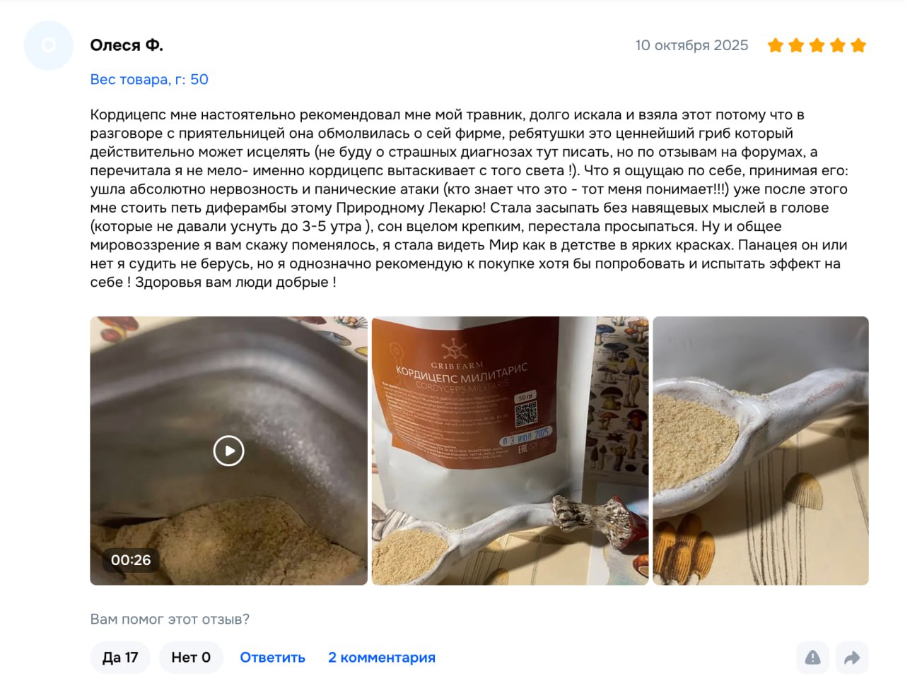Click the third rating star
The image size is (905, 700).
pyautogui.click(x=817, y=45)
